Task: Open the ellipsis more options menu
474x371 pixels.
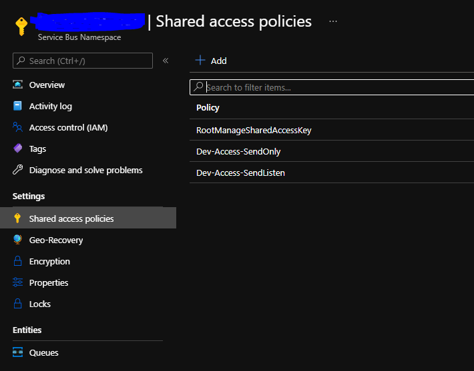Action: tap(333, 21)
